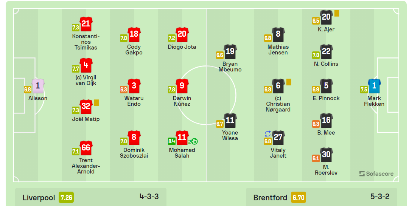
Task: Click K. Ajer's yellow card indicator
Action: pyautogui.click(x=337, y=13)
